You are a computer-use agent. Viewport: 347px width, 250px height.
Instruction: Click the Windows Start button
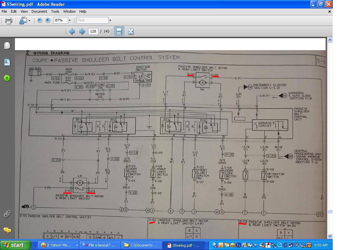point(16,245)
